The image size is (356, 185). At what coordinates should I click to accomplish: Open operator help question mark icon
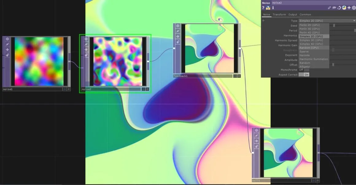263,8
